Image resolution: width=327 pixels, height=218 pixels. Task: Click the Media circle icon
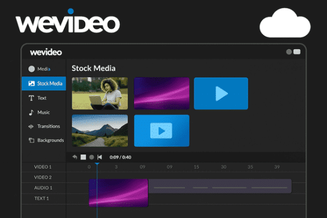click(x=32, y=69)
